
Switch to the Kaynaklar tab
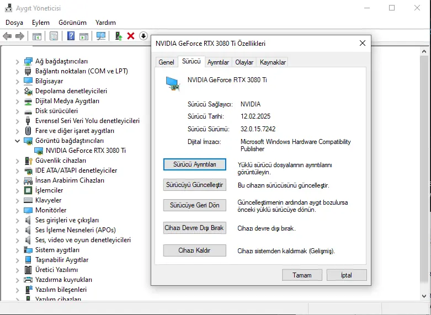(273, 62)
